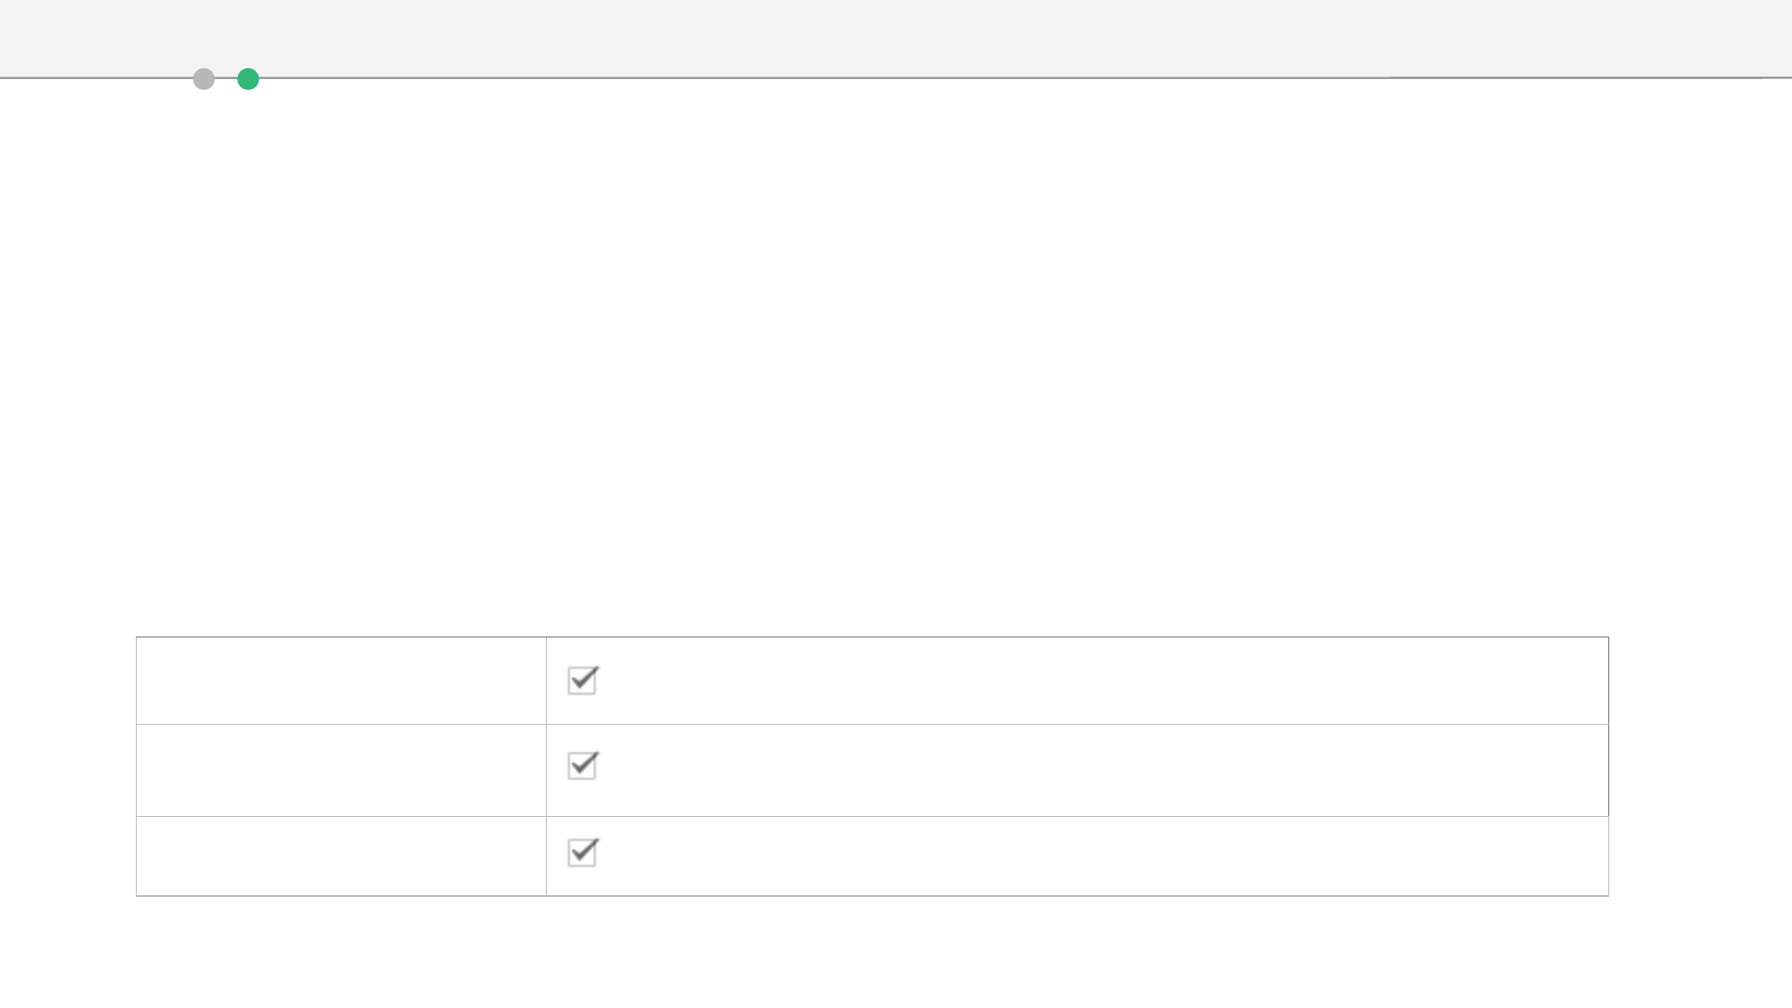Click the table's top border above the first checkbox

(x=583, y=637)
